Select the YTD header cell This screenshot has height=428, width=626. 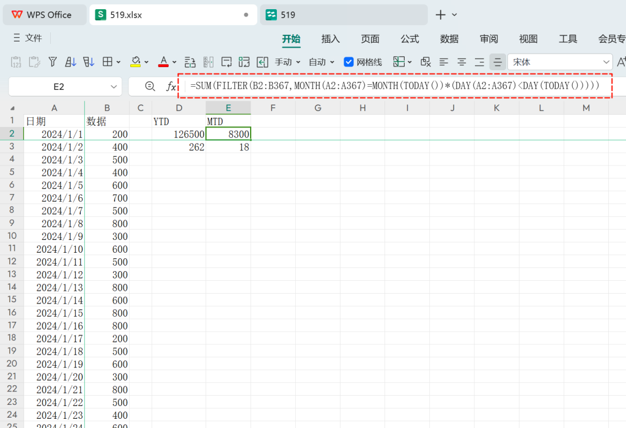(x=179, y=122)
